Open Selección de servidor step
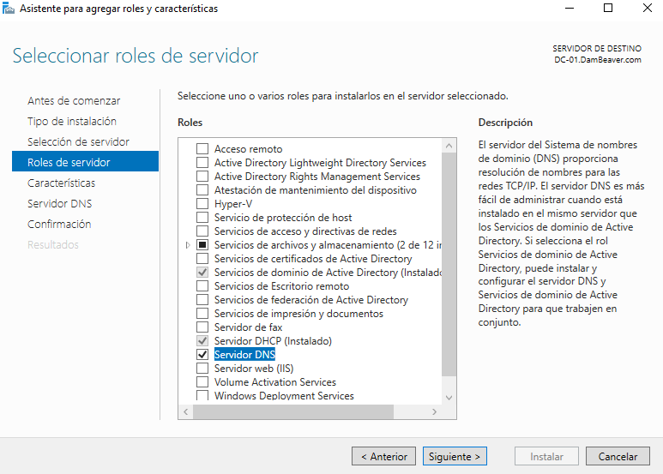Viewport: 663px width, 474px height. coord(78,141)
